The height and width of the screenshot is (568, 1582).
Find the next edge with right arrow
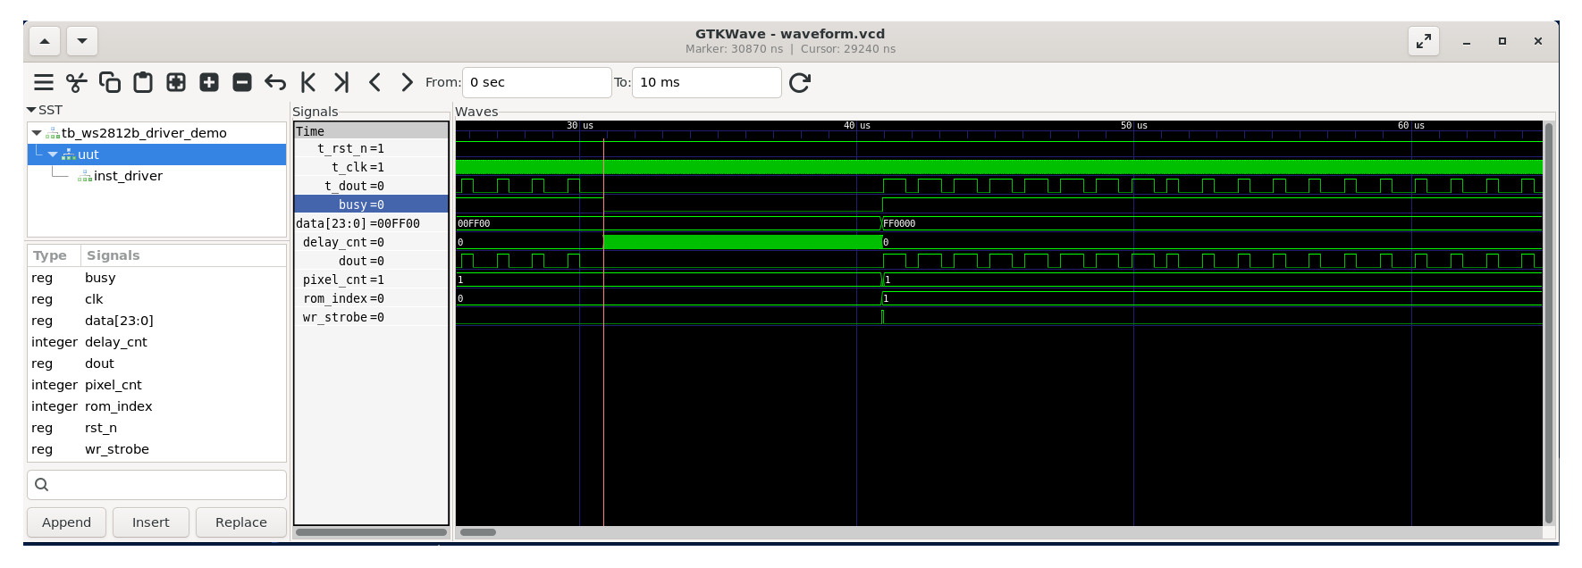(407, 83)
